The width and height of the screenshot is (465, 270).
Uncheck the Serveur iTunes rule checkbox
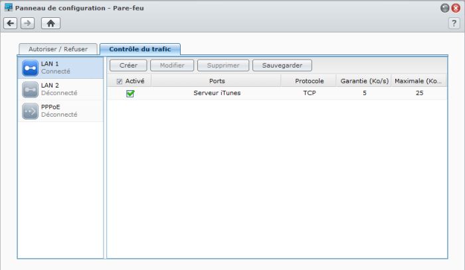coord(130,94)
